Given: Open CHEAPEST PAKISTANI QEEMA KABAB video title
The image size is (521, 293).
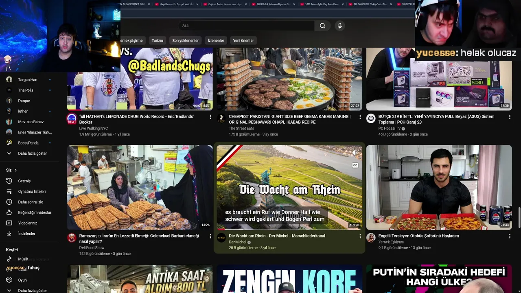Looking at the screenshot, I should pyautogui.click(x=289, y=119).
